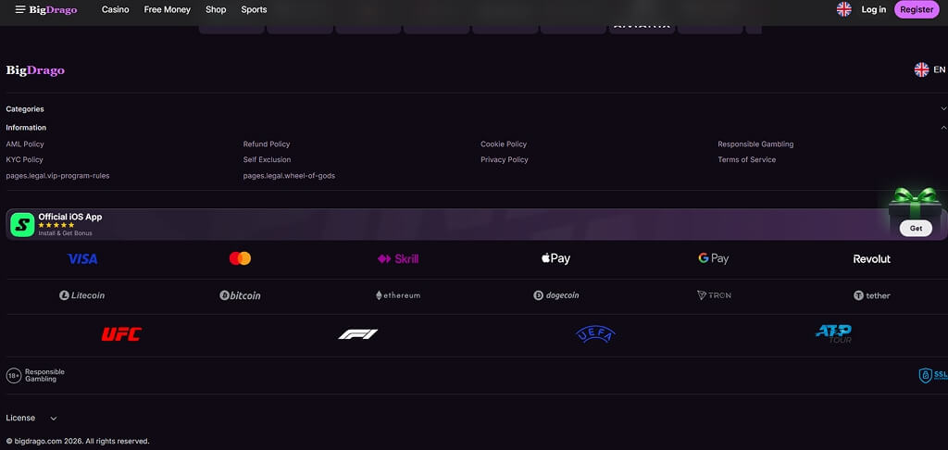Click the Bitcoin logo
The width and height of the screenshot is (948, 450).
(240, 295)
